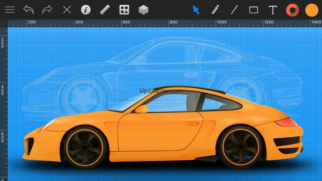Show the Layers panel
322x181 pixels.
[143, 10]
